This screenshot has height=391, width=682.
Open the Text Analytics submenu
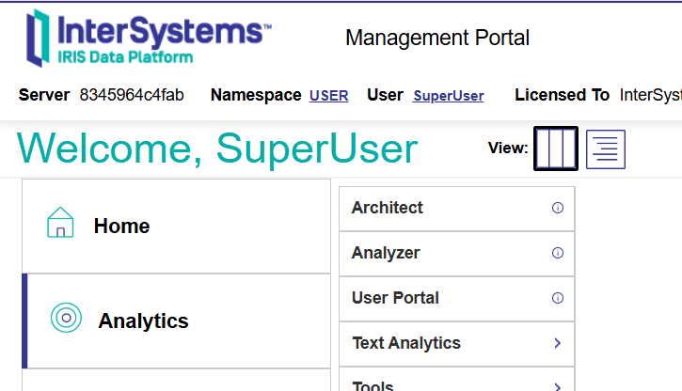coord(406,343)
